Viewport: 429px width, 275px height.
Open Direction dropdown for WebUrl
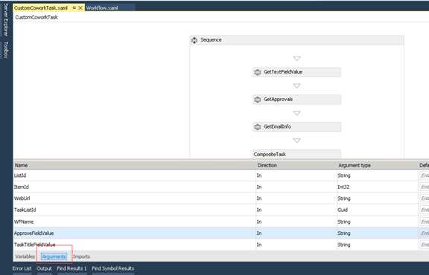pyautogui.click(x=296, y=198)
